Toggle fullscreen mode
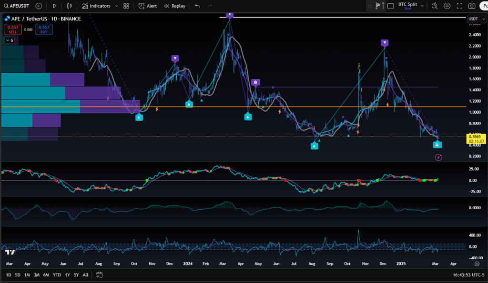488x283 pixels. click(x=459, y=6)
